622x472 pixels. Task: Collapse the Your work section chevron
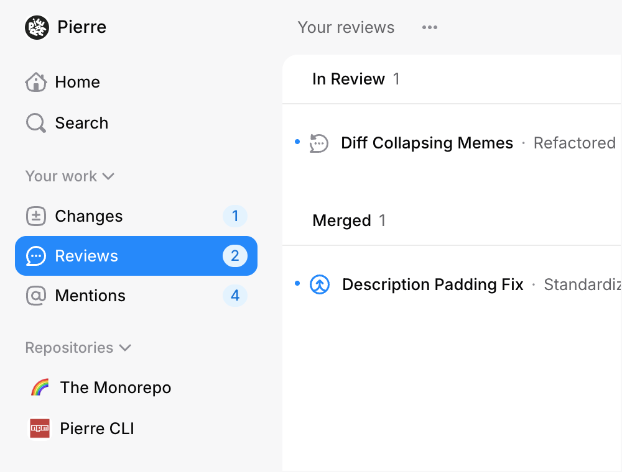pos(108,176)
